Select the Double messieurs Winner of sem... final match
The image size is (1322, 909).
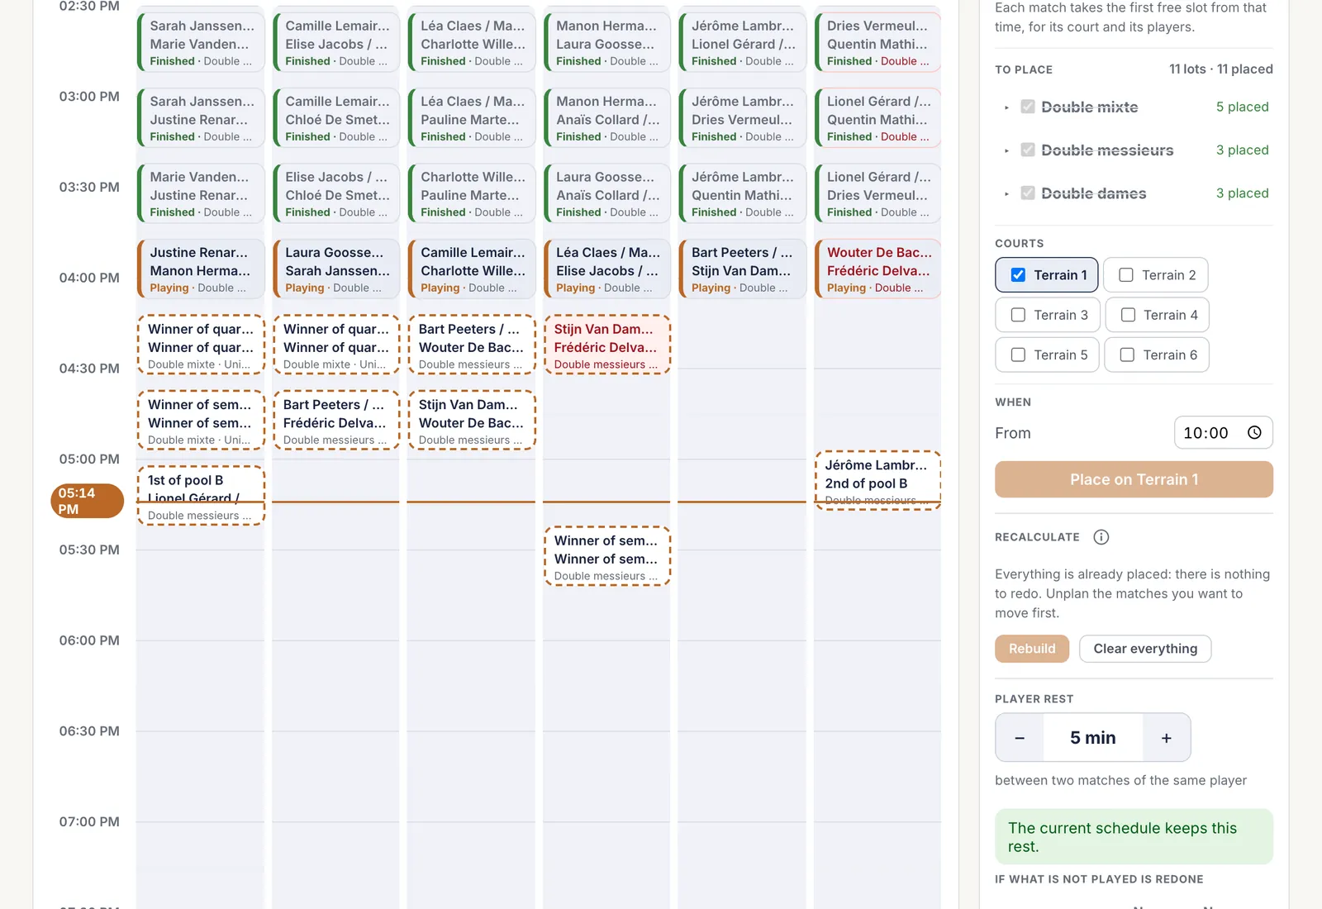[607, 556]
